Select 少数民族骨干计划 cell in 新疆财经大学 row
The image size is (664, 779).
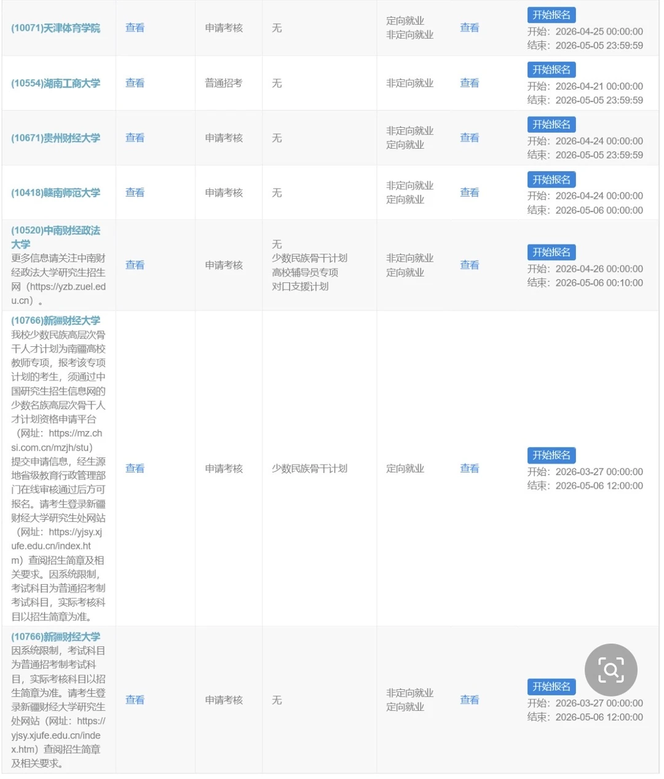pyautogui.click(x=309, y=469)
